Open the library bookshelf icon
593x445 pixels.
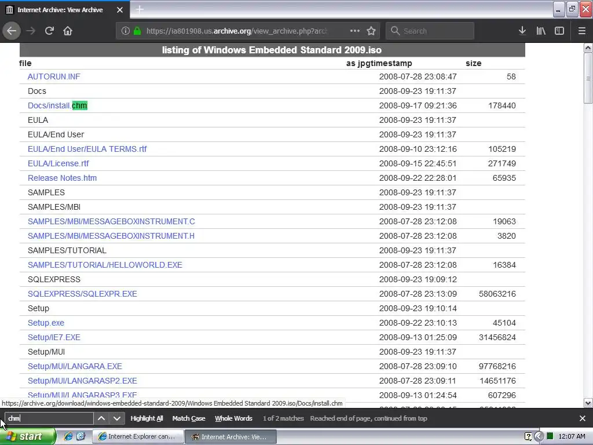click(541, 31)
